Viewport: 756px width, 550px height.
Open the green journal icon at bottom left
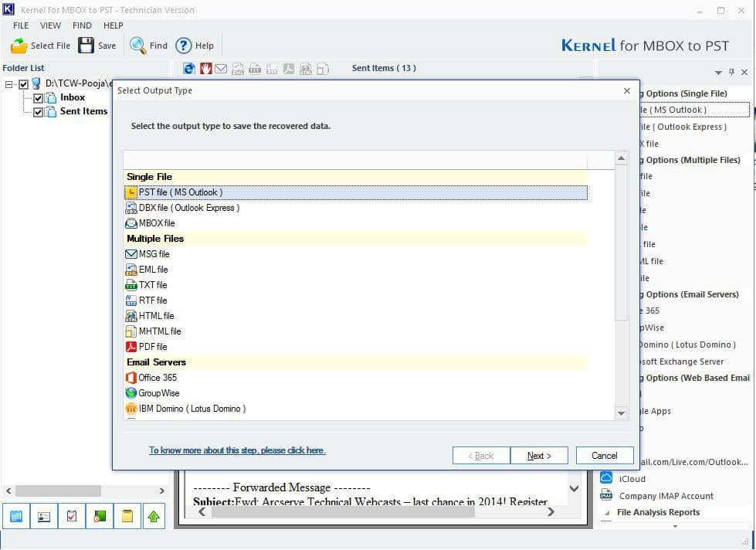pos(100,516)
